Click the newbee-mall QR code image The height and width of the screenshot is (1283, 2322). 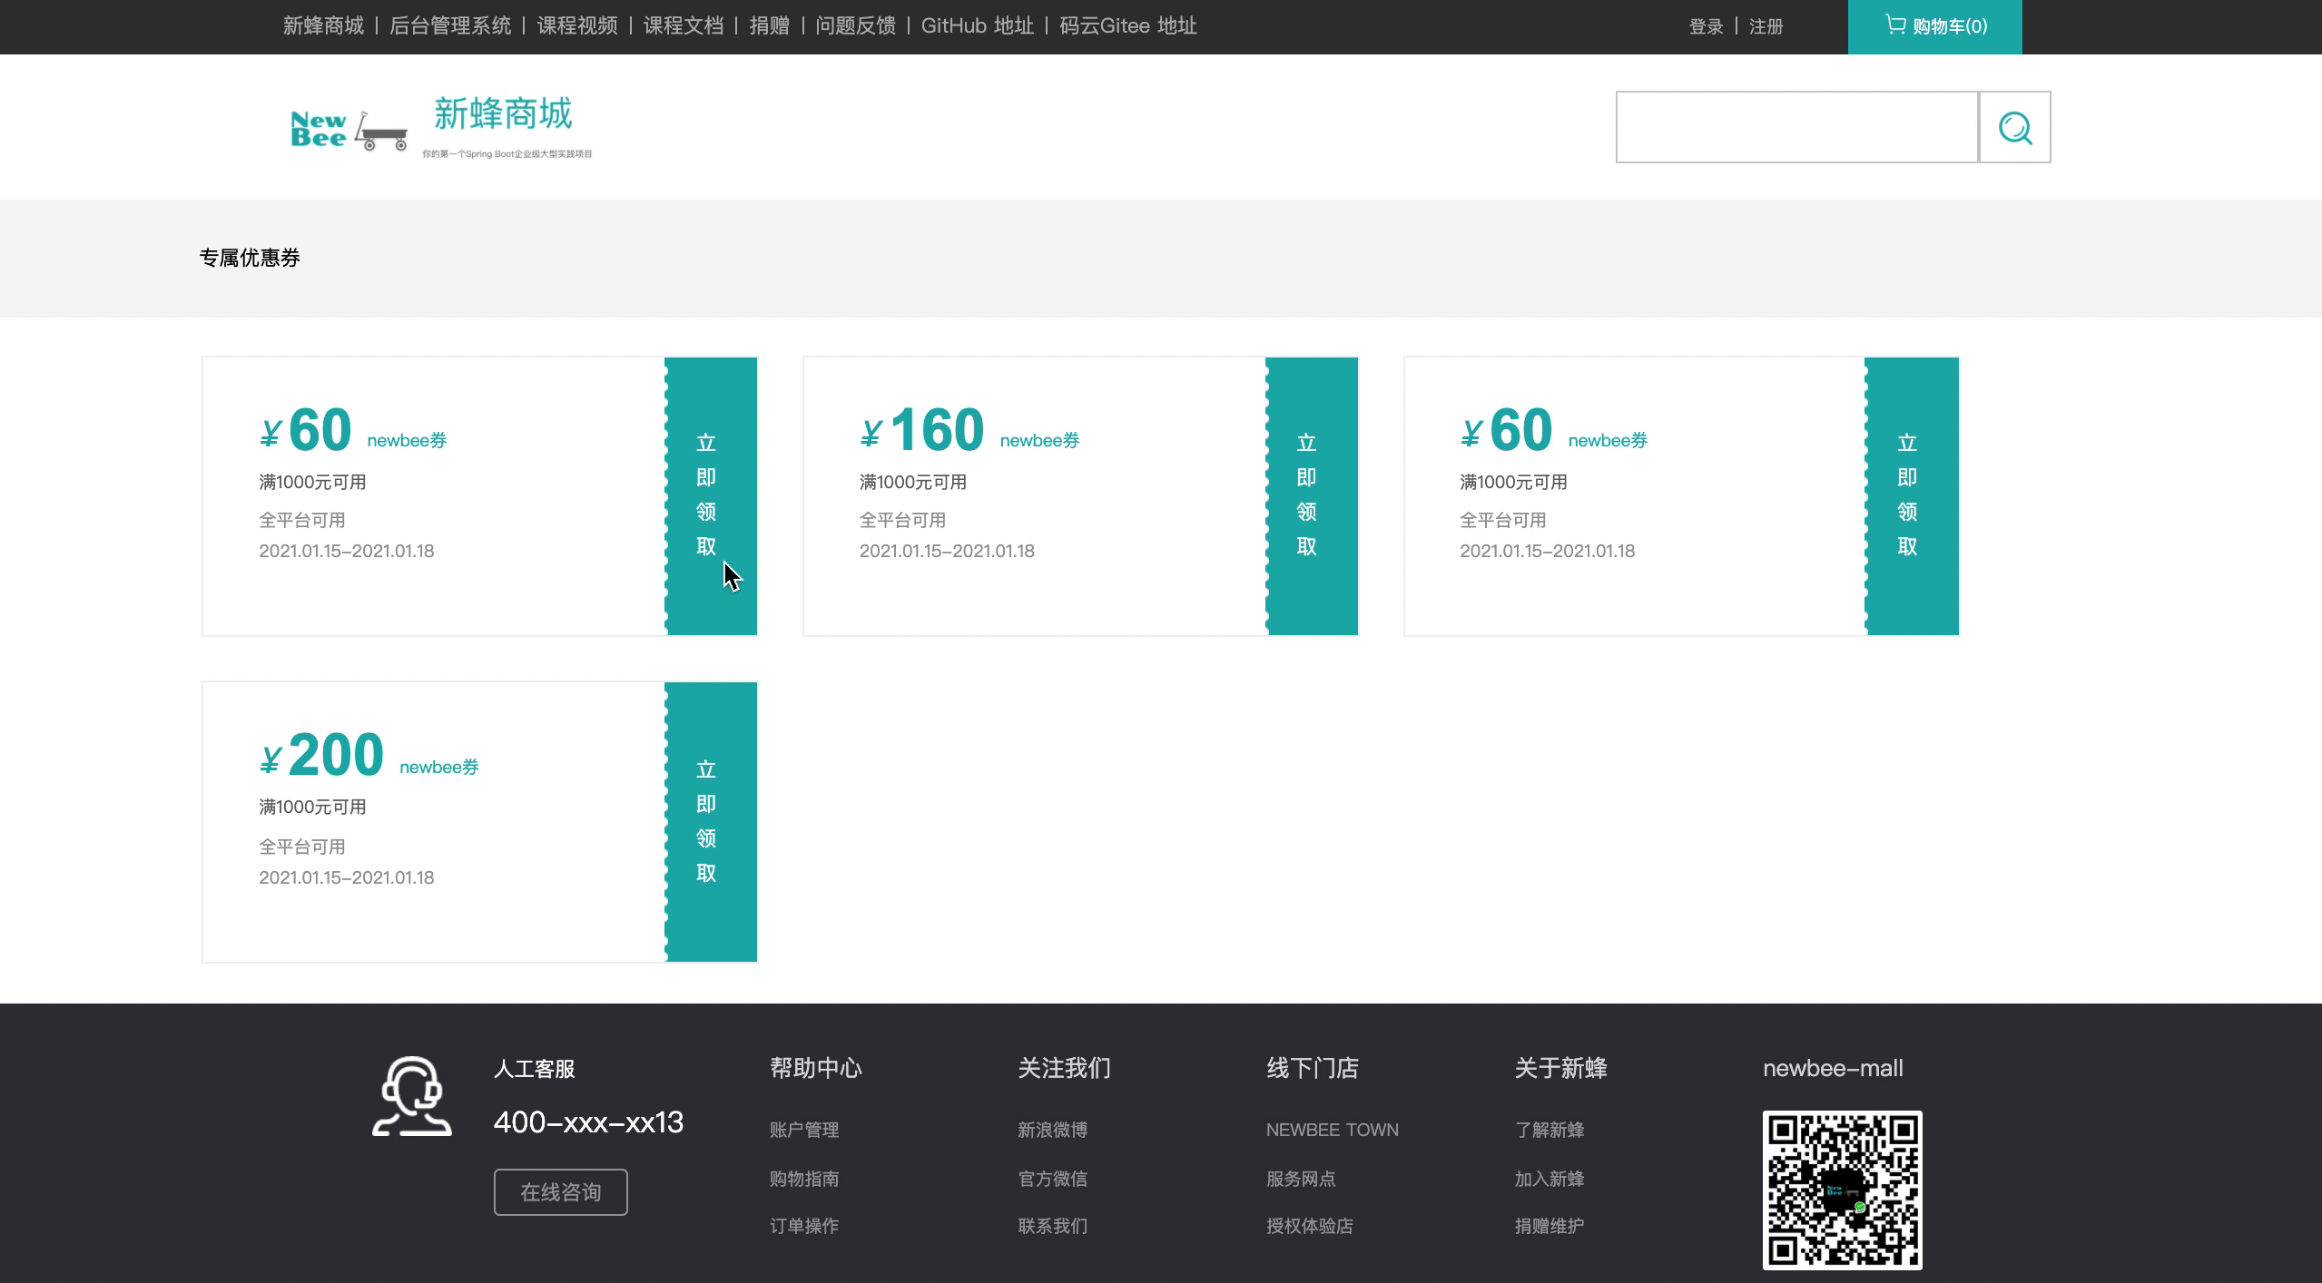click(1842, 1190)
